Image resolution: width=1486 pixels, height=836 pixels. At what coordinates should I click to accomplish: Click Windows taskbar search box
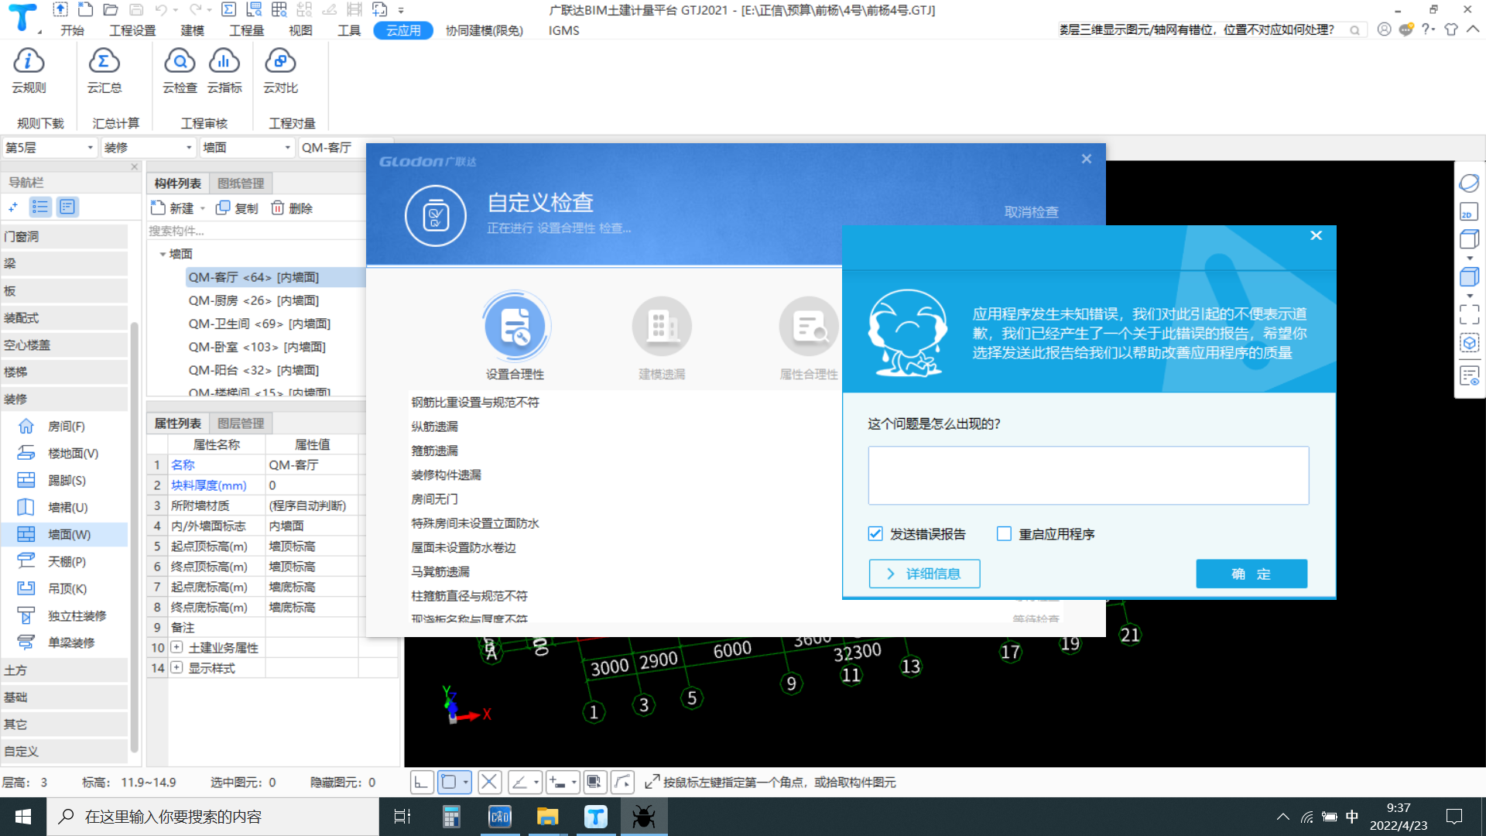(213, 817)
